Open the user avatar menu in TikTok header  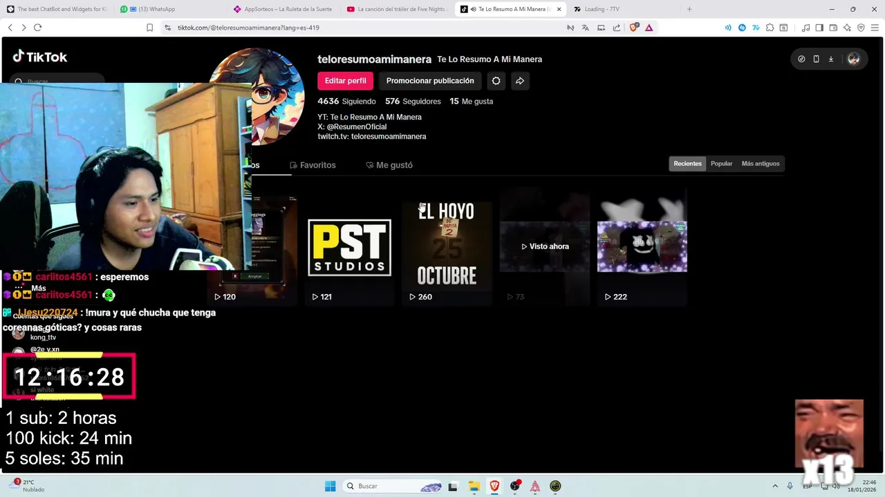[x=853, y=59]
